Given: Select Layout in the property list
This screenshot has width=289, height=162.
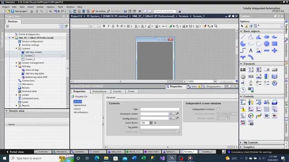Looking at the screenshot, I should tap(77, 109).
